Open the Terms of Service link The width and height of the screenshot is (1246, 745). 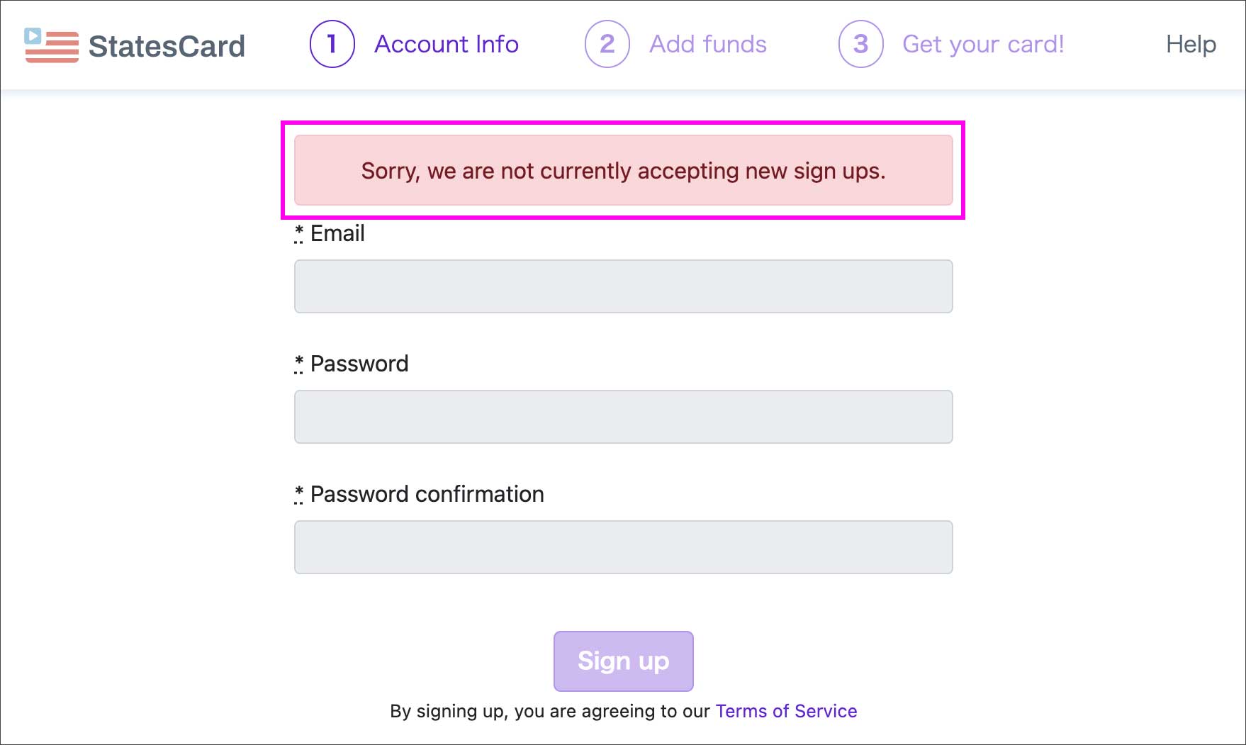pos(786,711)
